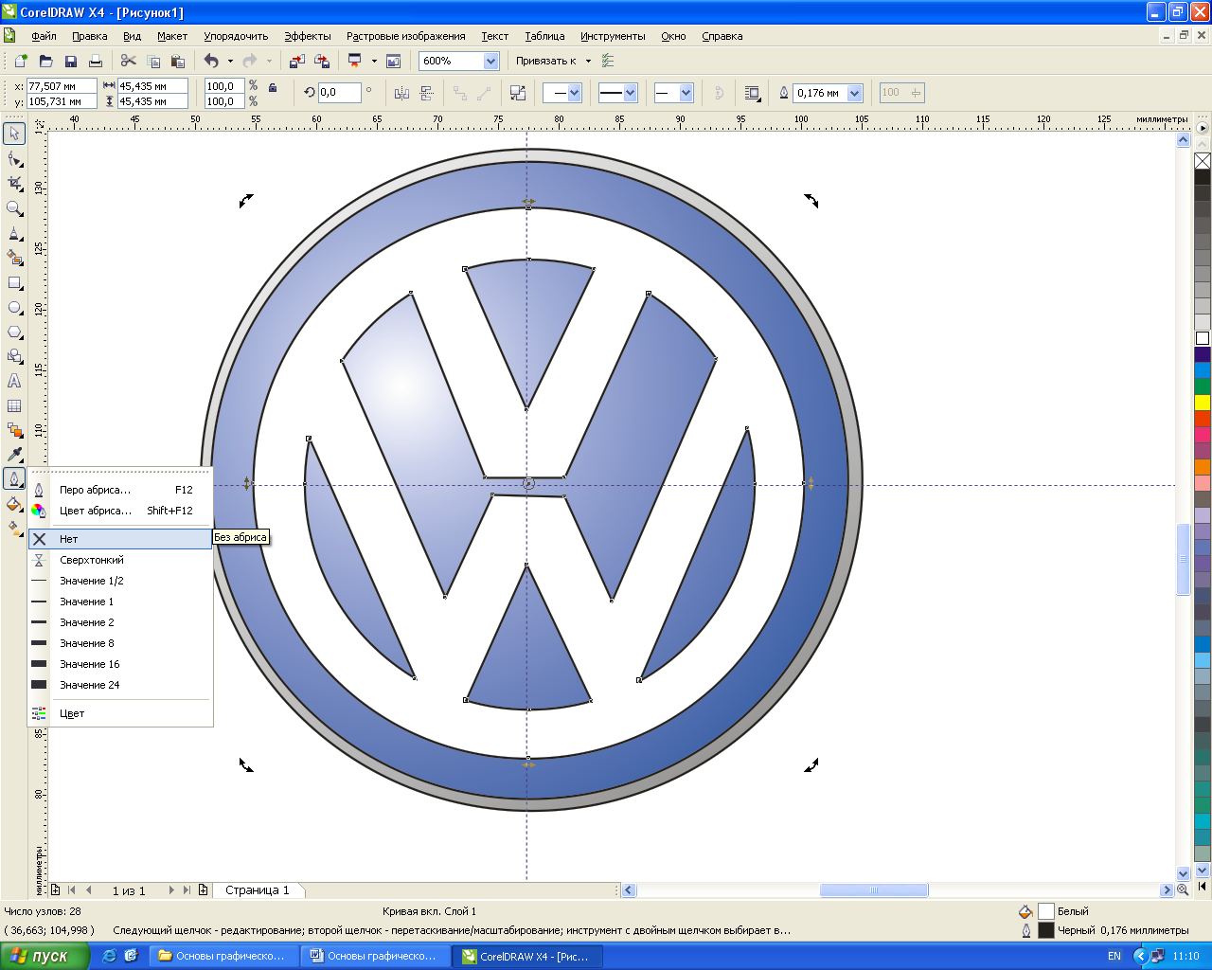Image resolution: width=1212 pixels, height=970 pixels.
Task: Click the Export icon
Action: coord(321,61)
